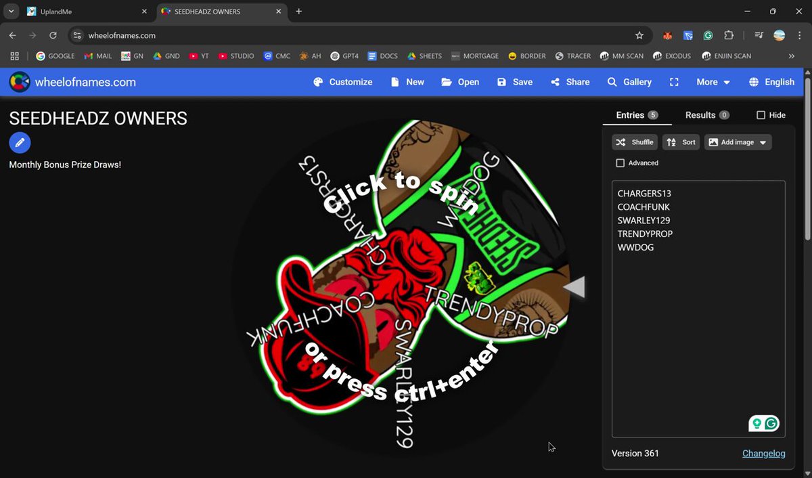812x478 pixels.
Task: Sort the entries alphabetically
Action: [x=681, y=142]
